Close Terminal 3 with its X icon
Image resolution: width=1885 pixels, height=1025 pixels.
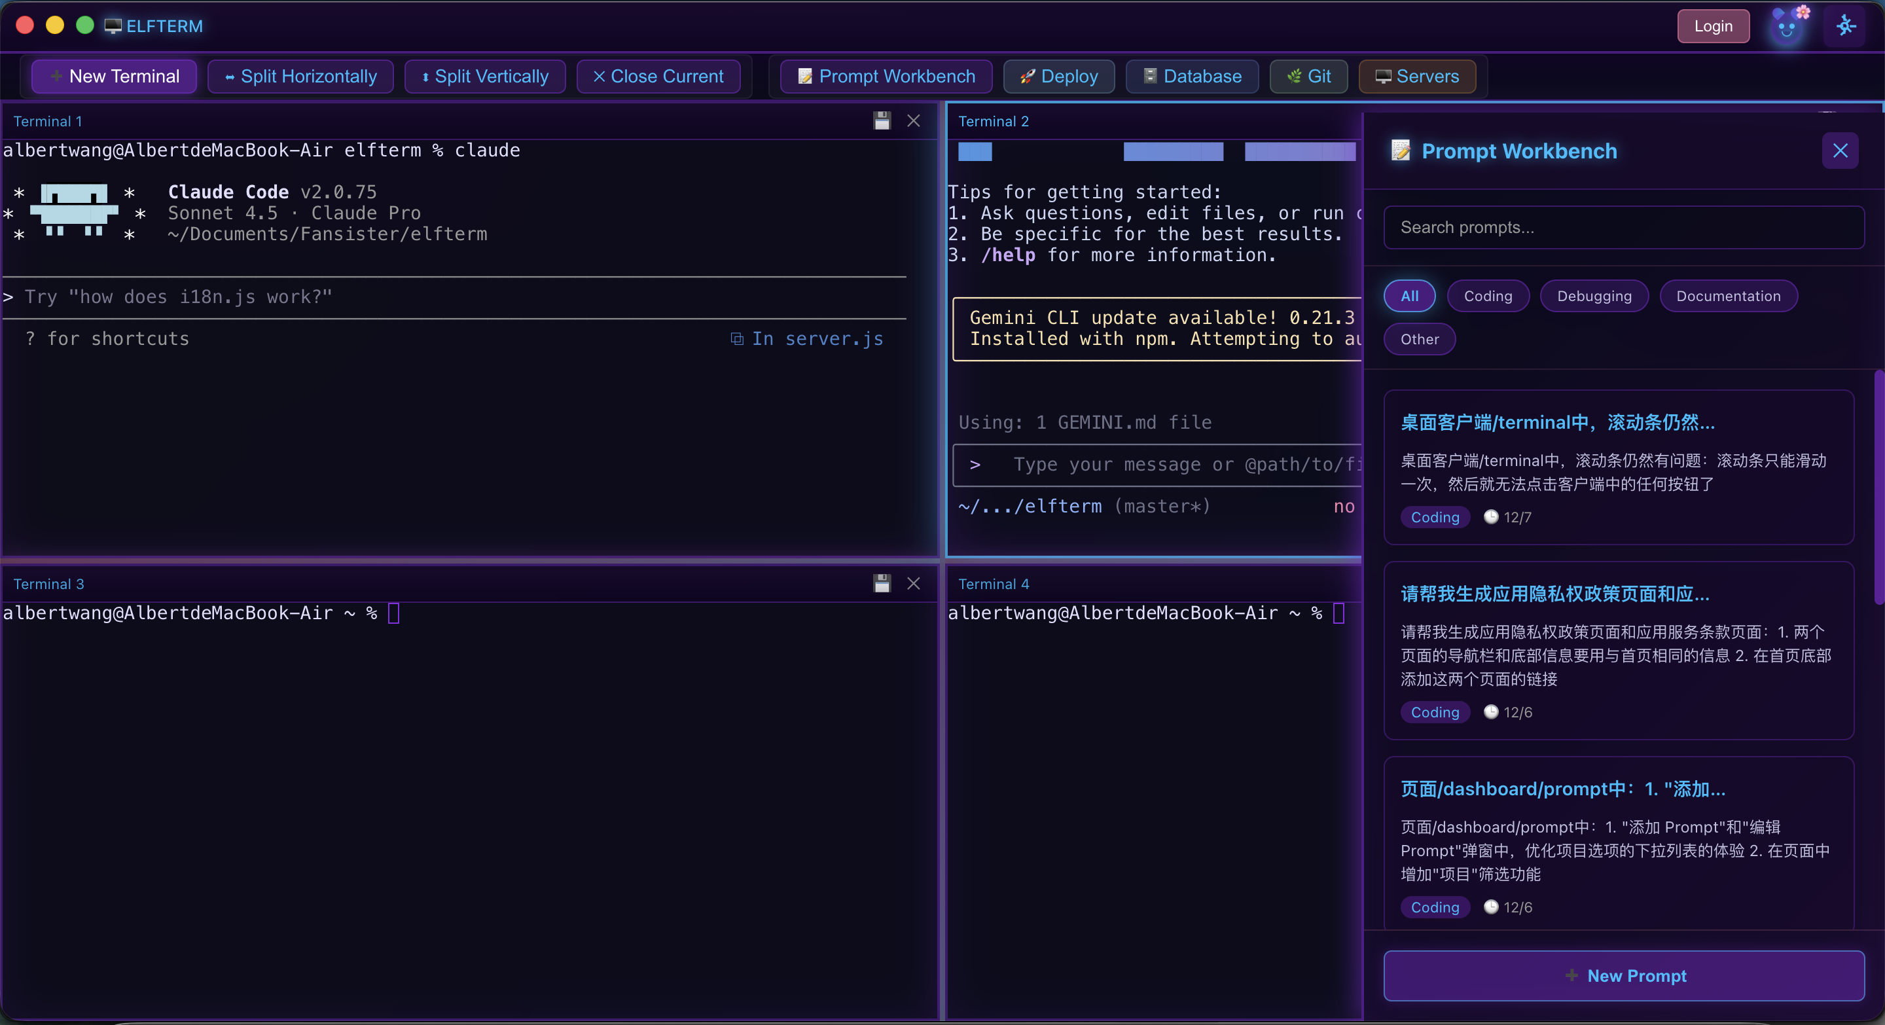(913, 583)
